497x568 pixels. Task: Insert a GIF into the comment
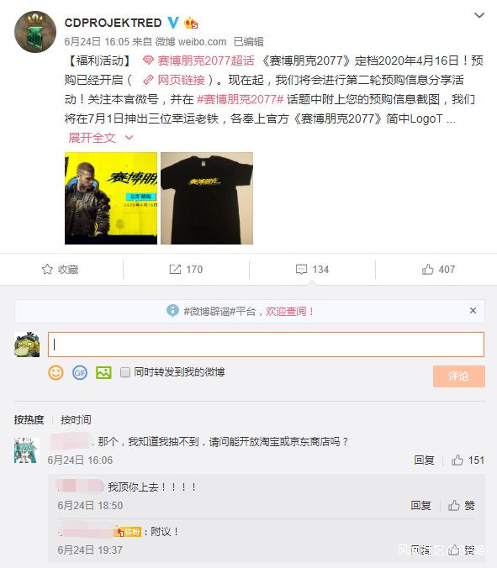coord(80,372)
